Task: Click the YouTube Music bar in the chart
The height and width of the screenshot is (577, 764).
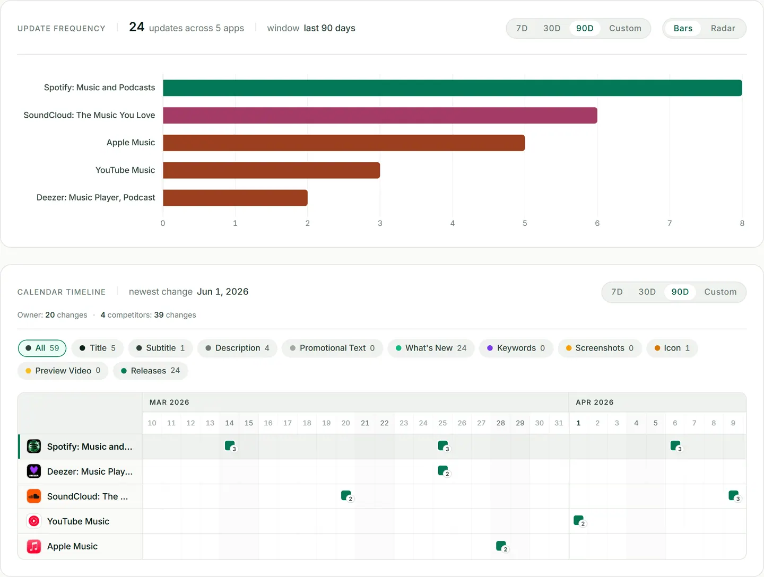Action: click(271, 171)
